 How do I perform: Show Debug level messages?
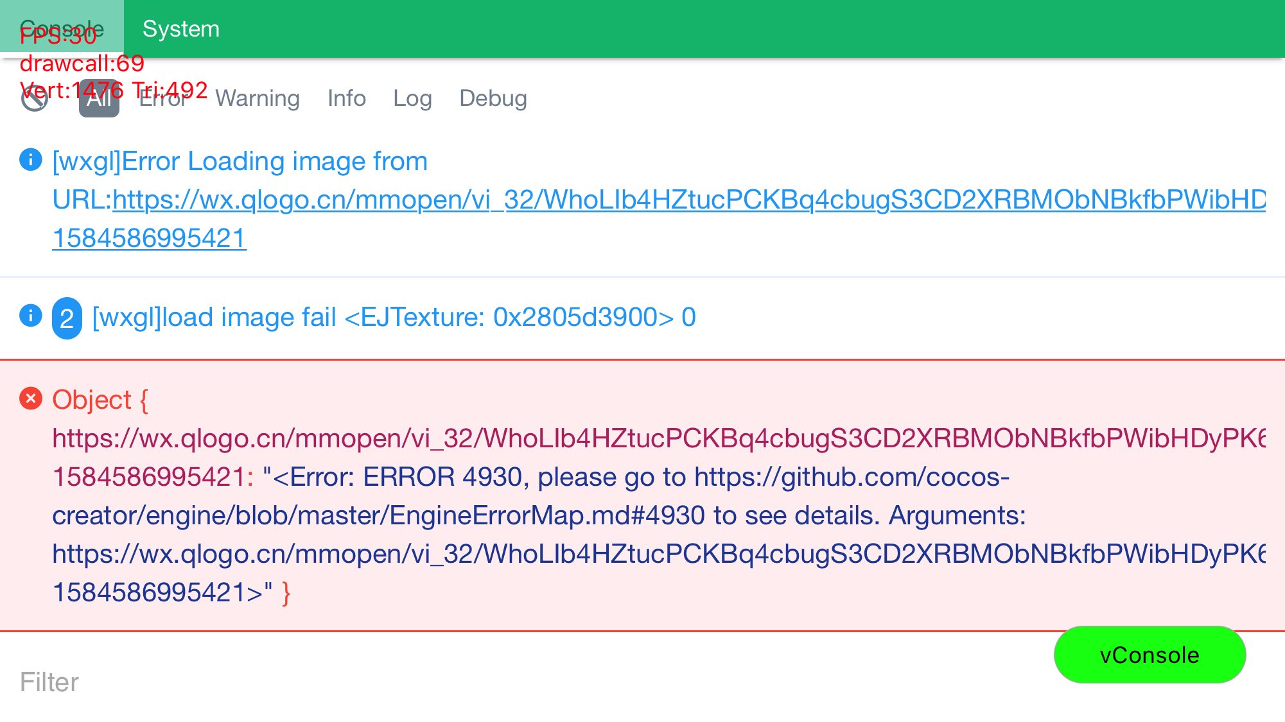tap(493, 98)
